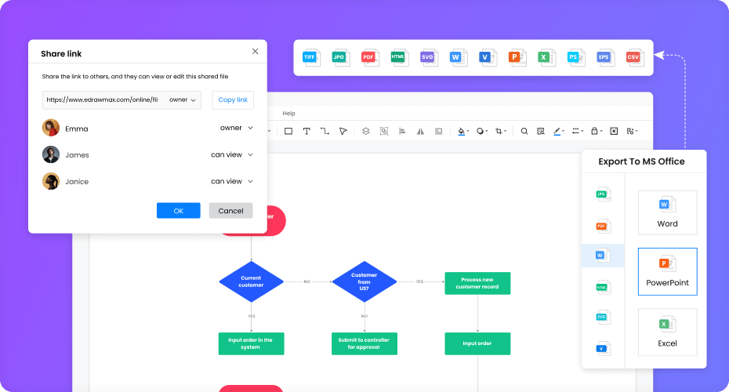
Task: Click the Flip toolbar icon
Action: tap(420, 131)
